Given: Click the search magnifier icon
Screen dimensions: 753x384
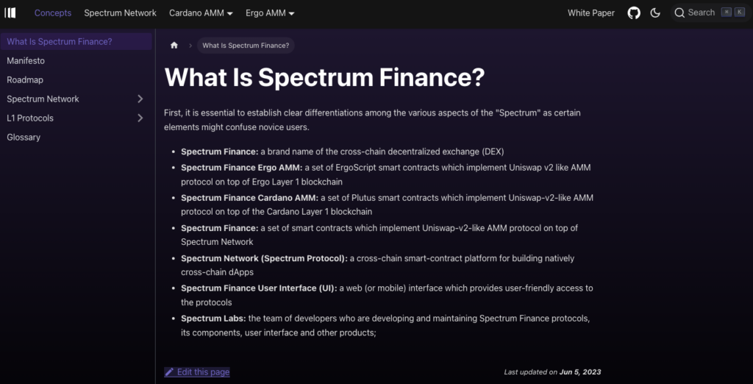Looking at the screenshot, I should 680,13.
